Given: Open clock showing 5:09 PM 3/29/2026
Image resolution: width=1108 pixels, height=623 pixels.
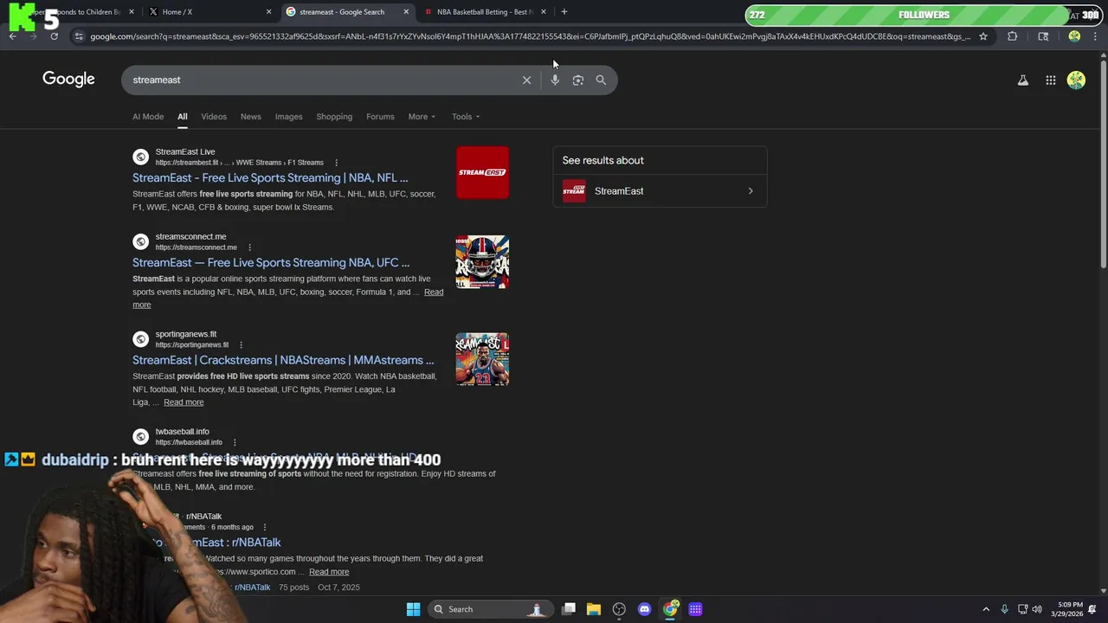Looking at the screenshot, I should tap(1069, 609).
